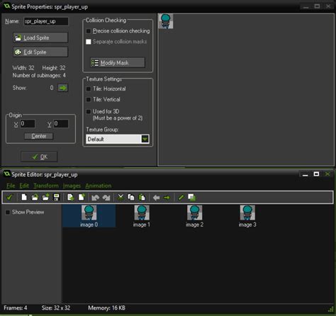This screenshot has width=336, height=316.
Task: Maximize the Sprite Editor window
Action: tap(316, 174)
